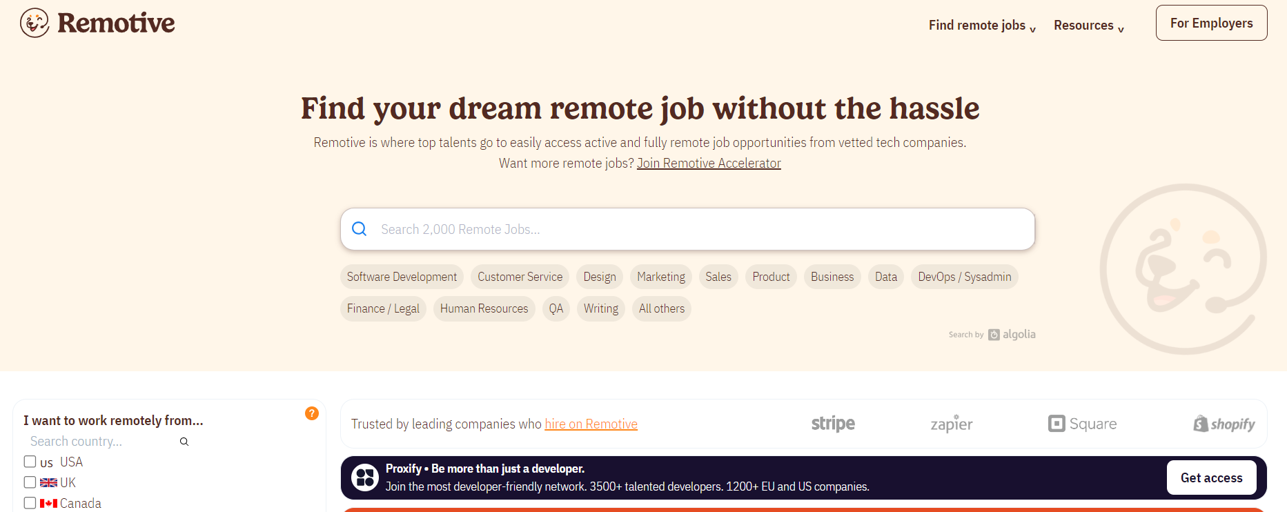This screenshot has width=1287, height=512.
Task: Tick the UK checkbox
Action: click(x=30, y=482)
